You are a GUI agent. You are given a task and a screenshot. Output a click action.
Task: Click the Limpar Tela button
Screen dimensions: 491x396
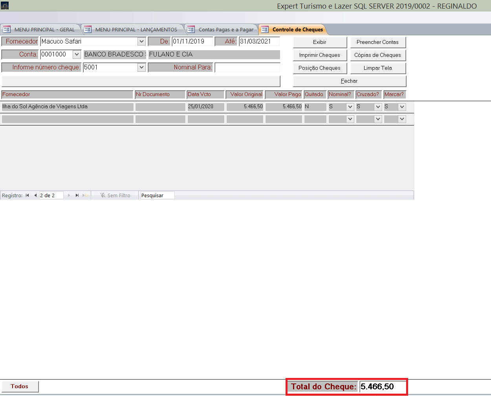[x=378, y=68]
